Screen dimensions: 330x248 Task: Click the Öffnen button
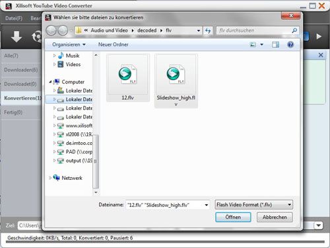pos(233,217)
